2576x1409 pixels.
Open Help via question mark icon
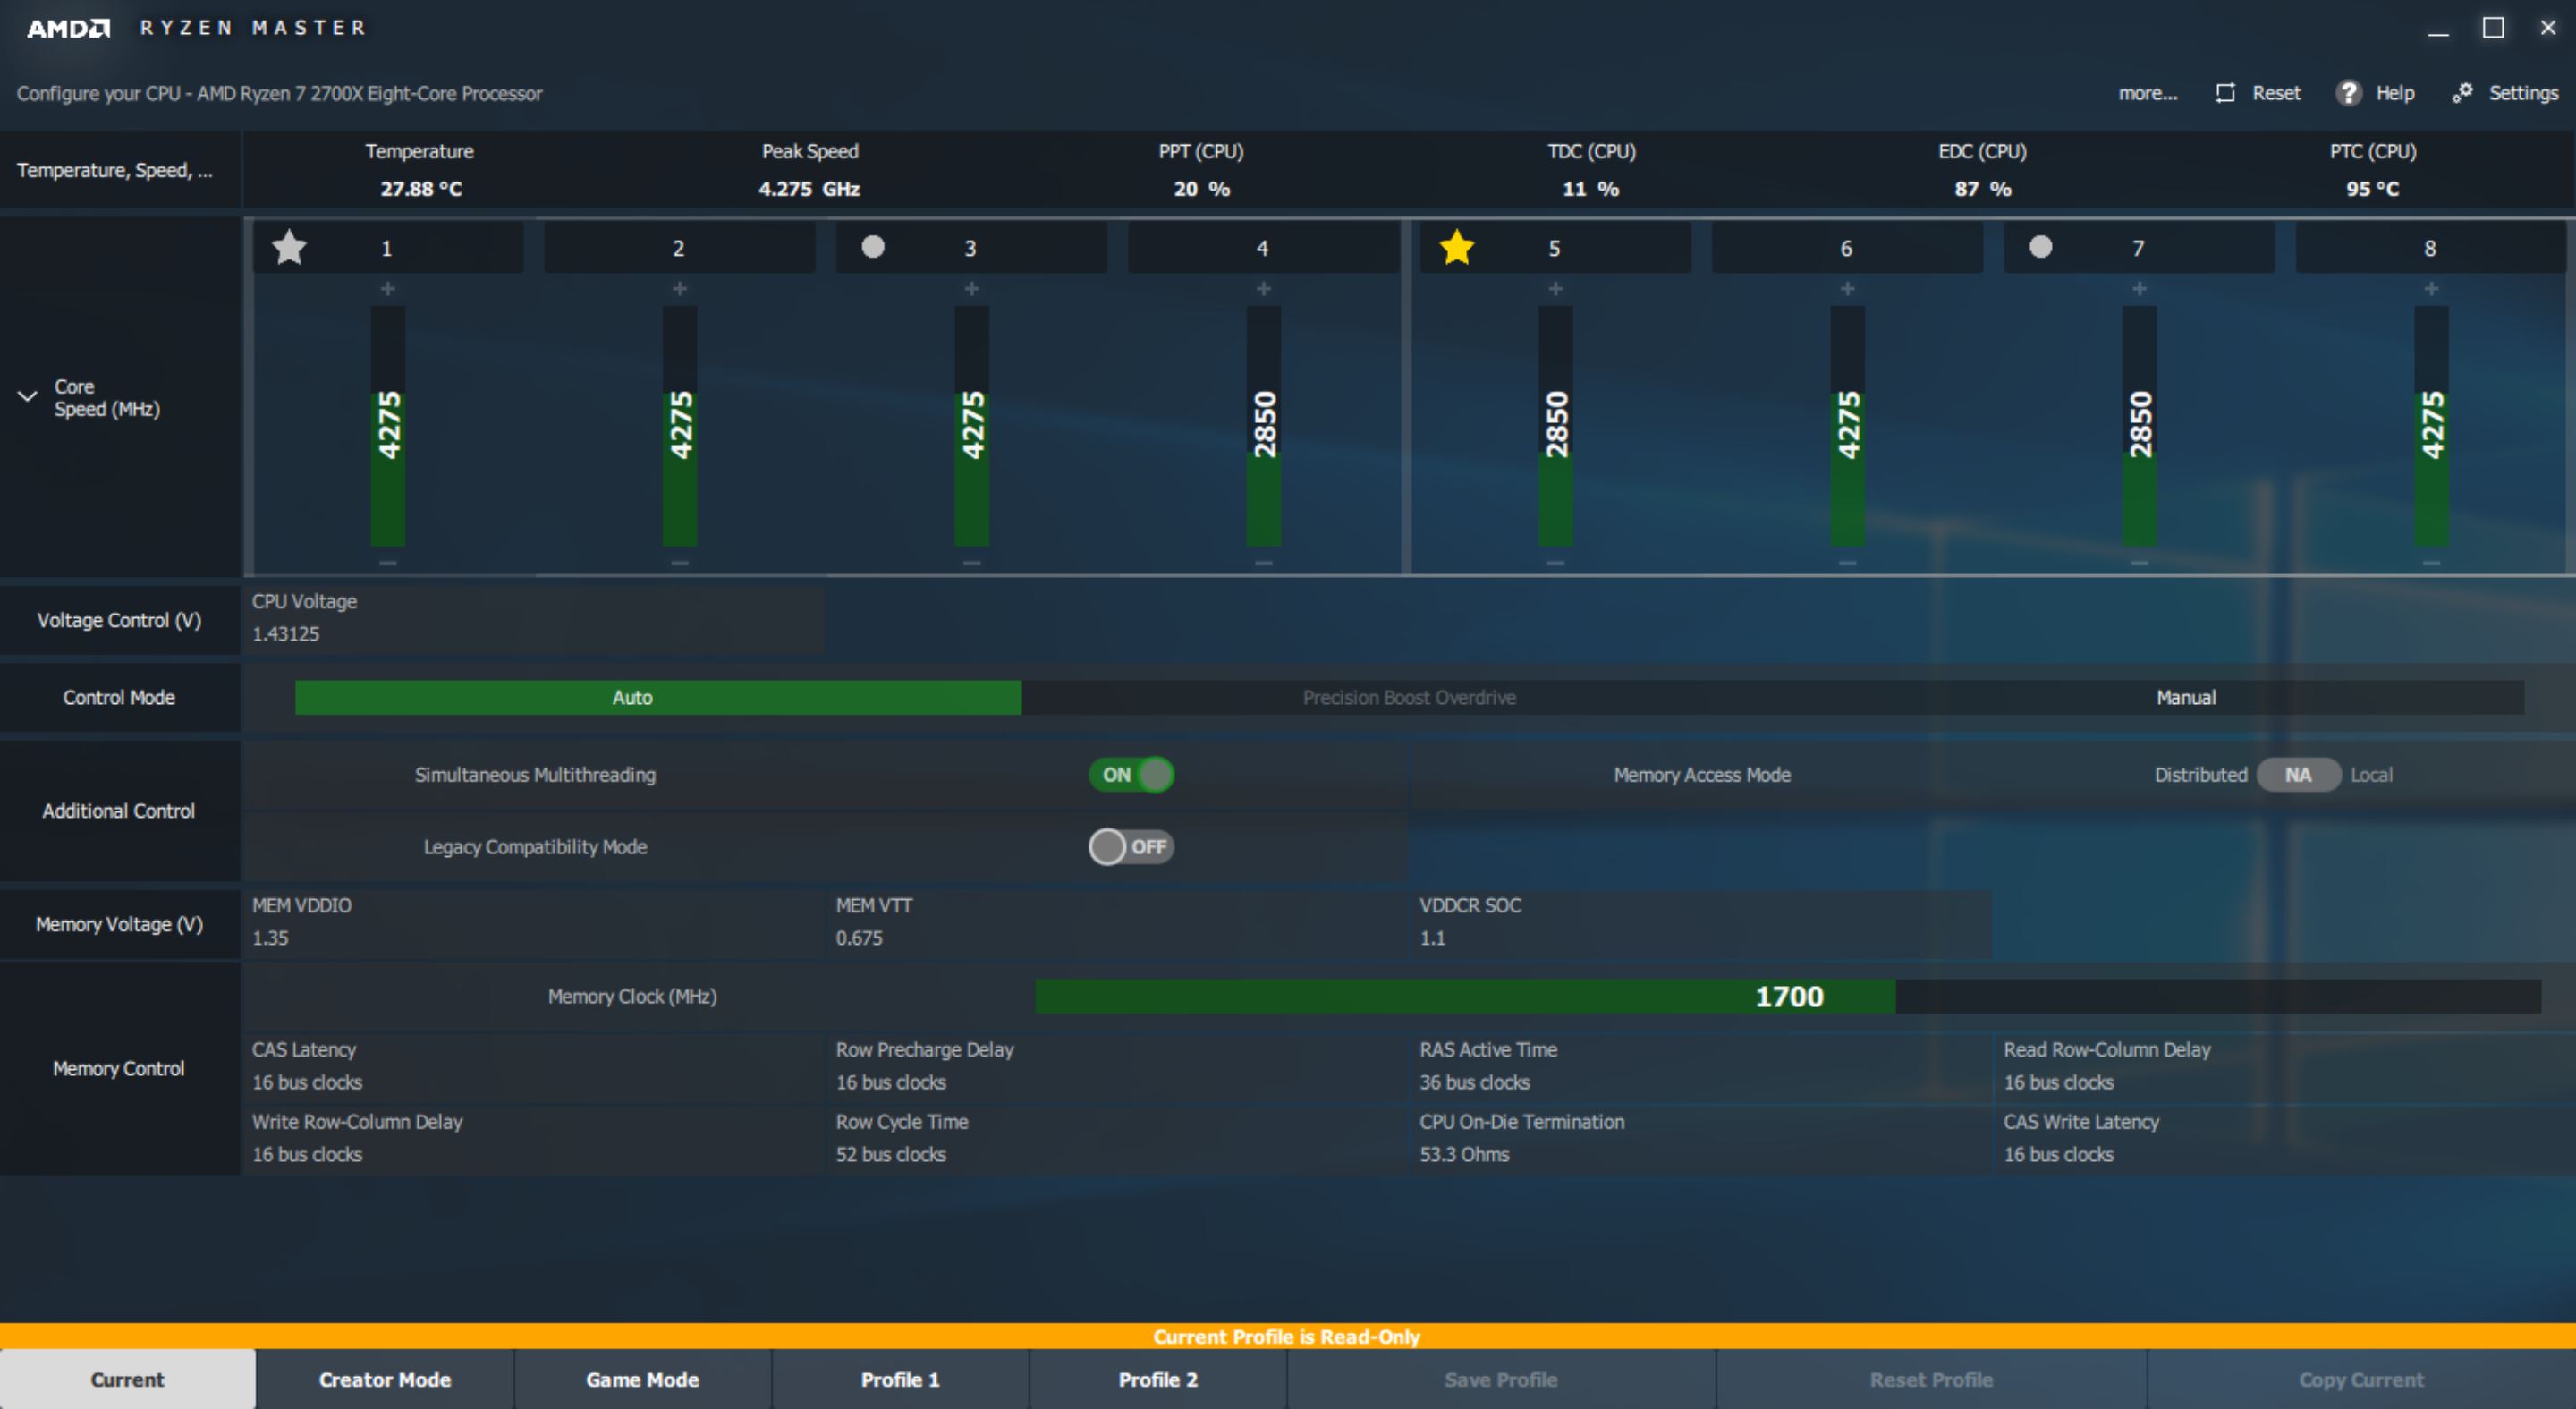pyautogui.click(x=2348, y=93)
